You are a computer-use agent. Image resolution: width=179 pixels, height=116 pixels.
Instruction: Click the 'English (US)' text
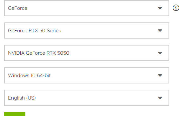point(22,98)
